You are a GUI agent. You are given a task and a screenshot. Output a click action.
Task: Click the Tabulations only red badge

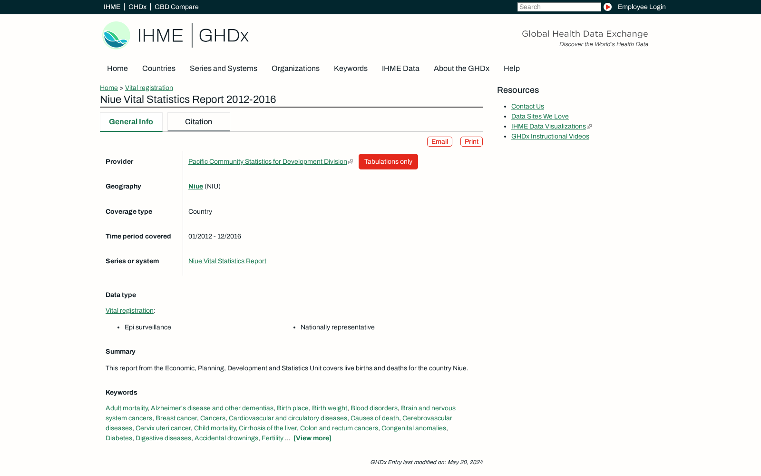[388, 161]
